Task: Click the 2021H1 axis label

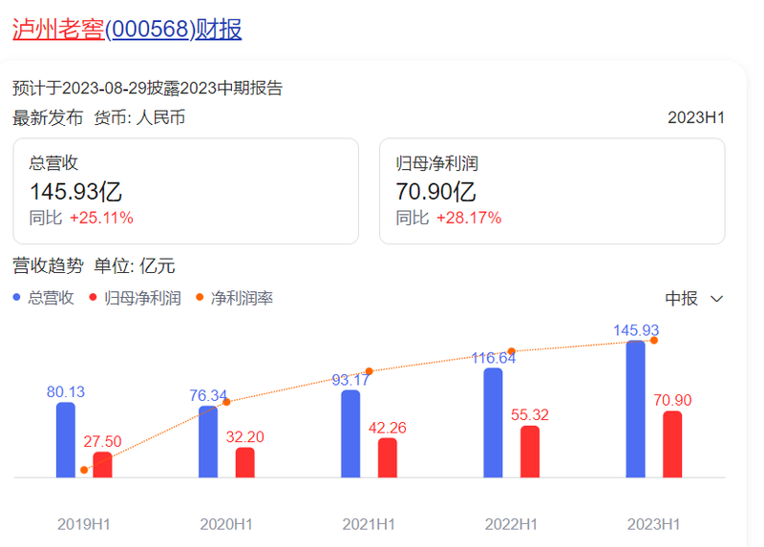Action: 369,524
